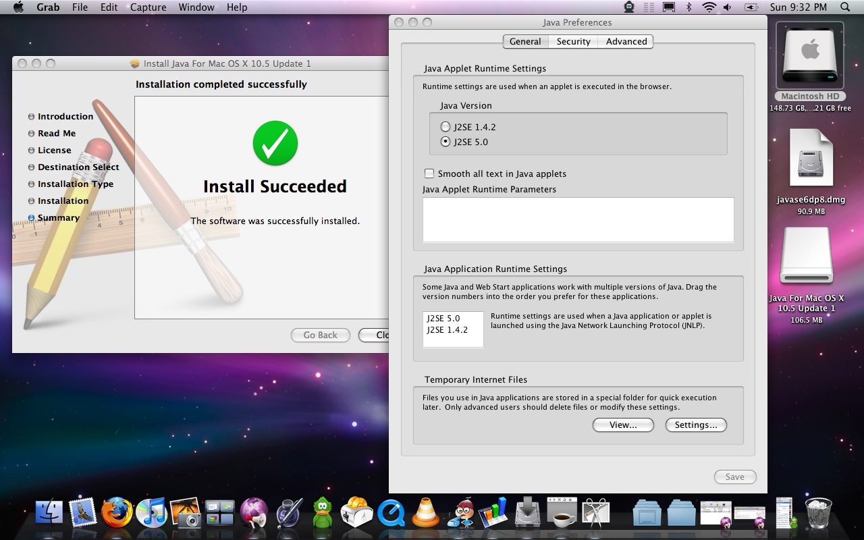Select Macintosh HD drive on desktop
The height and width of the screenshot is (540, 864).
coord(810,66)
